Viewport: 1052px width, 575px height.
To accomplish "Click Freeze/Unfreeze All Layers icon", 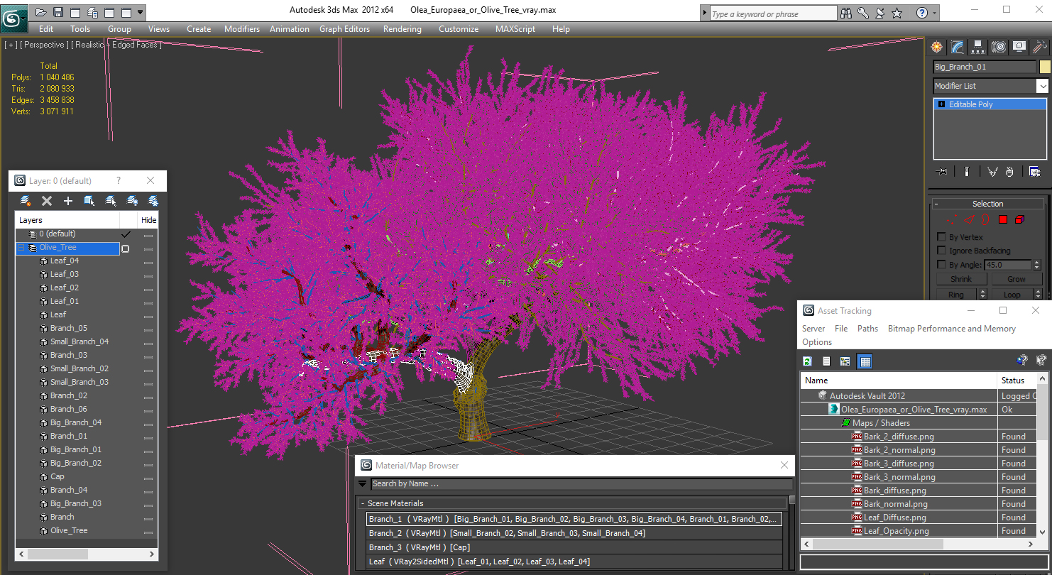I will 153,201.
